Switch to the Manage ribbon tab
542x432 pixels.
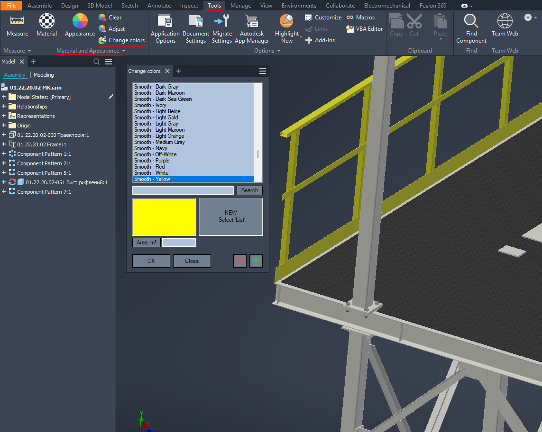coord(240,6)
